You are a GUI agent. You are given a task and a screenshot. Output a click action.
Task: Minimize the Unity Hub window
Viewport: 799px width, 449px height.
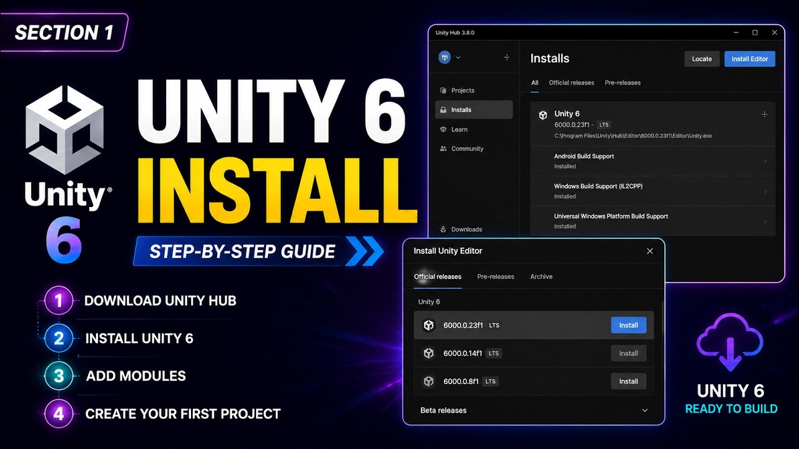[735, 32]
